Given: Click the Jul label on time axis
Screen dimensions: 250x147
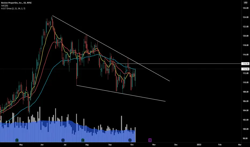Looking at the screenshot, I should (x=65, y=145).
